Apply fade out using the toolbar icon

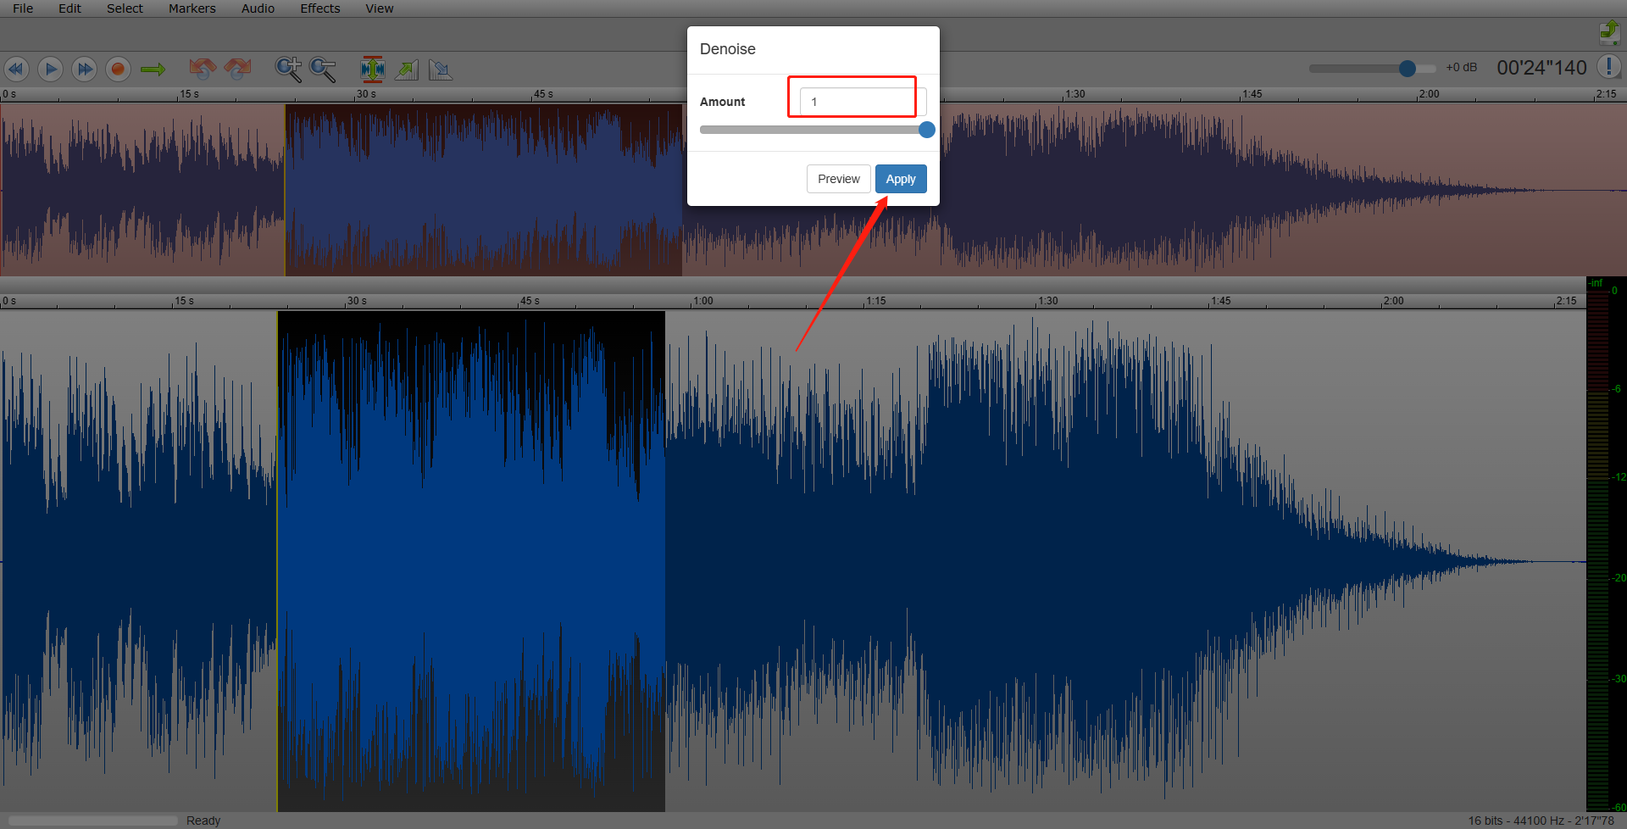pos(441,69)
